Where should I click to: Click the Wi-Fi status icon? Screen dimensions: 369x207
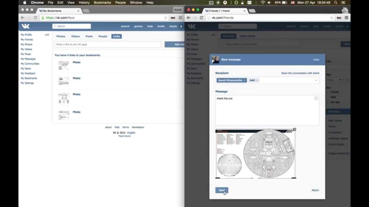click(263, 3)
